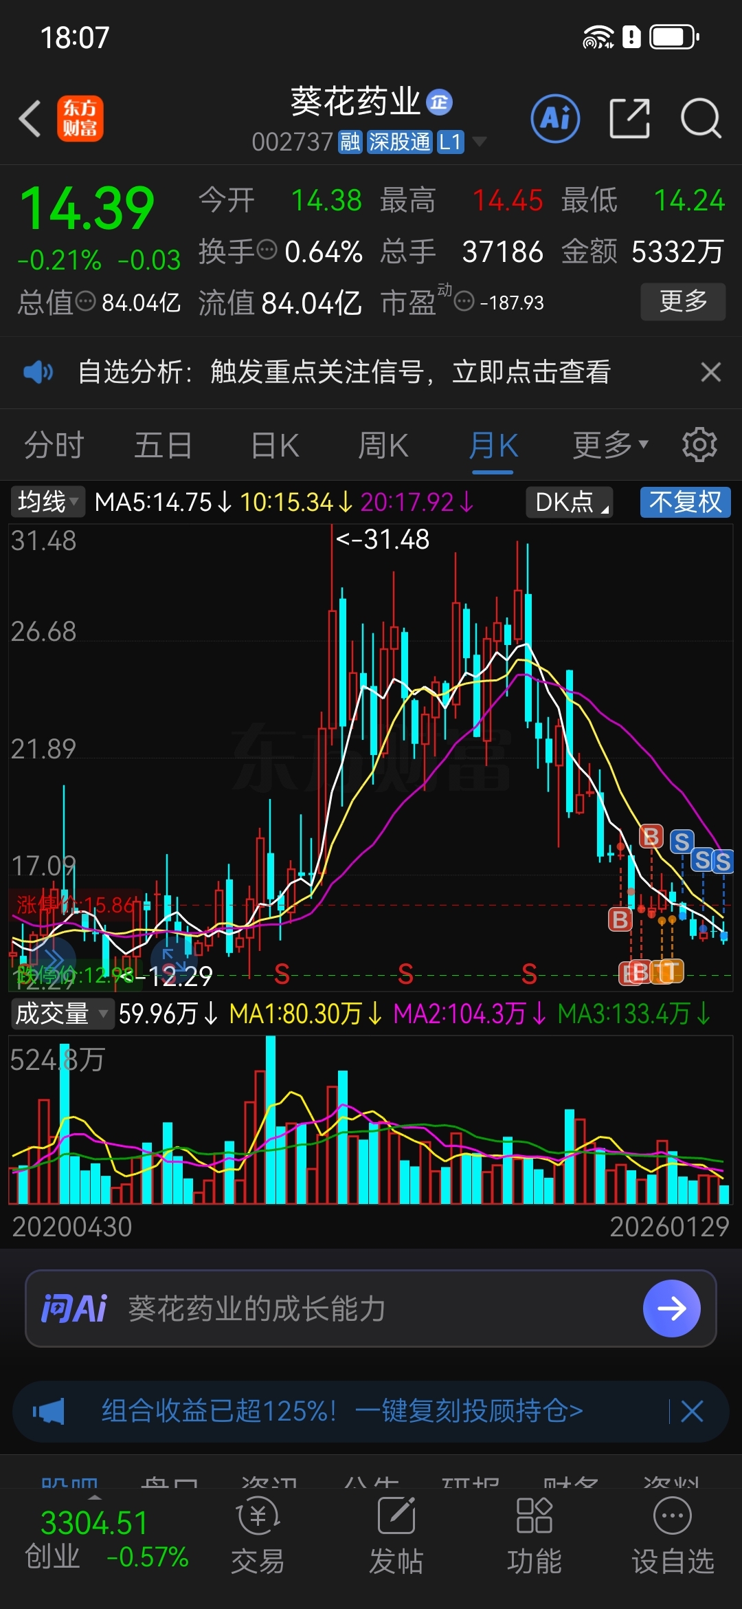Tap the megaphone promo icon

click(49, 1412)
